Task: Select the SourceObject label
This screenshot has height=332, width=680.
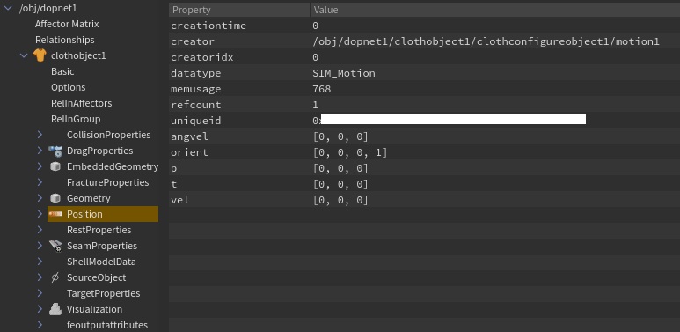Action: (96, 277)
